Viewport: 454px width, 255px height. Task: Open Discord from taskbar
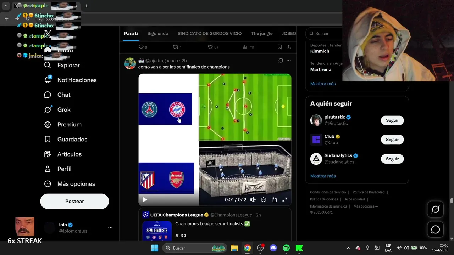coord(273,248)
